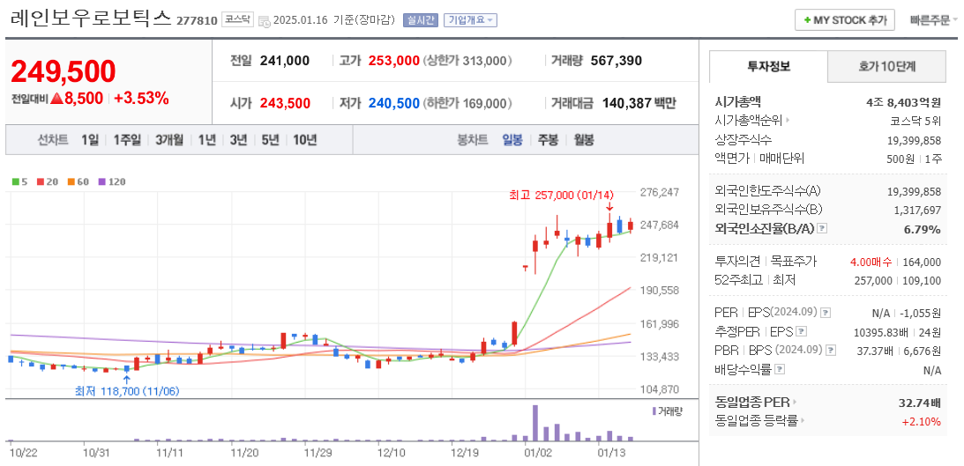This screenshot has width=964, height=466.
Task: Click the 실시간 badge button
Action: (x=421, y=20)
